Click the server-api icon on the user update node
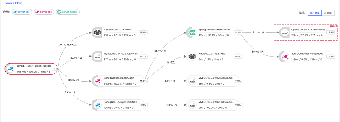The width and height of the screenshot is (340, 122). (x=10, y=69)
